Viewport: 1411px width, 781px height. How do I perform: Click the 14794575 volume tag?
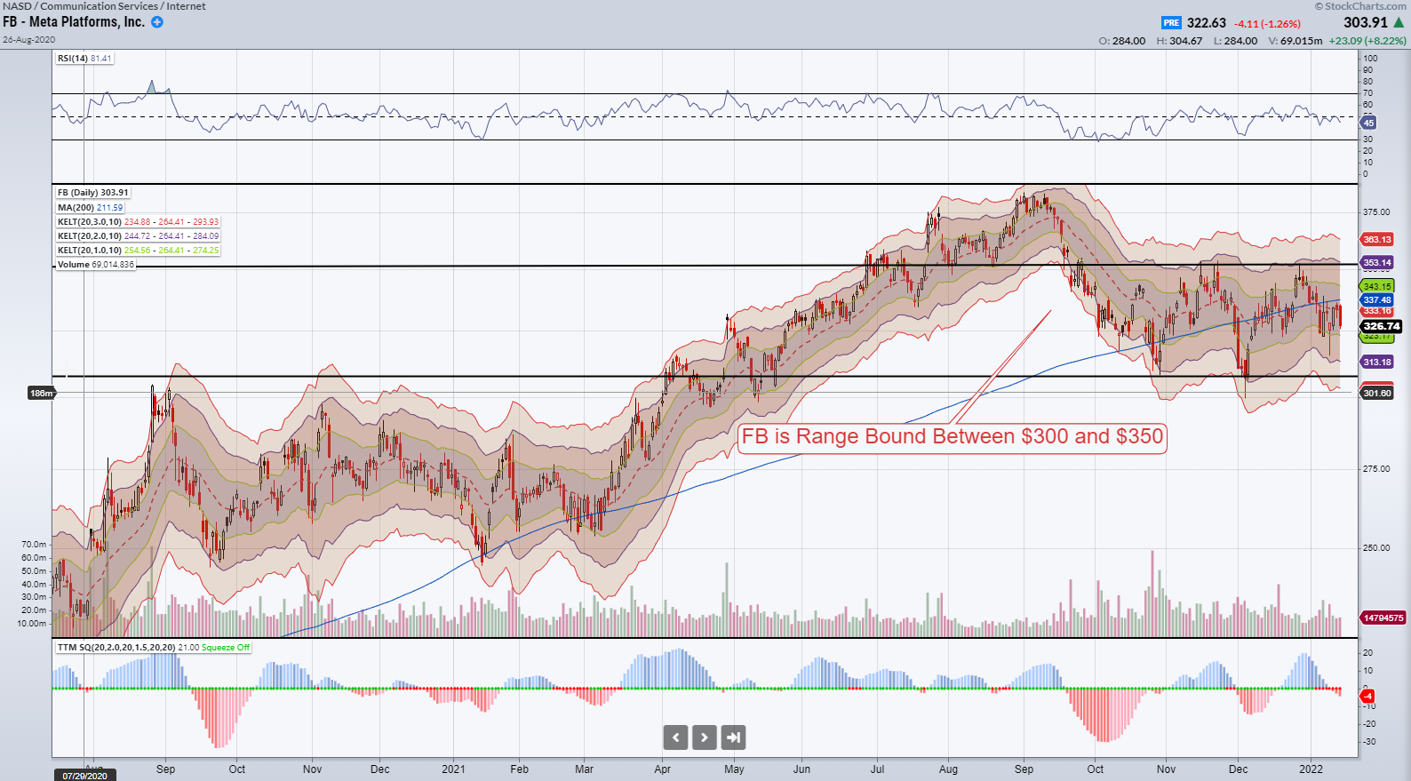[1383, 618]
